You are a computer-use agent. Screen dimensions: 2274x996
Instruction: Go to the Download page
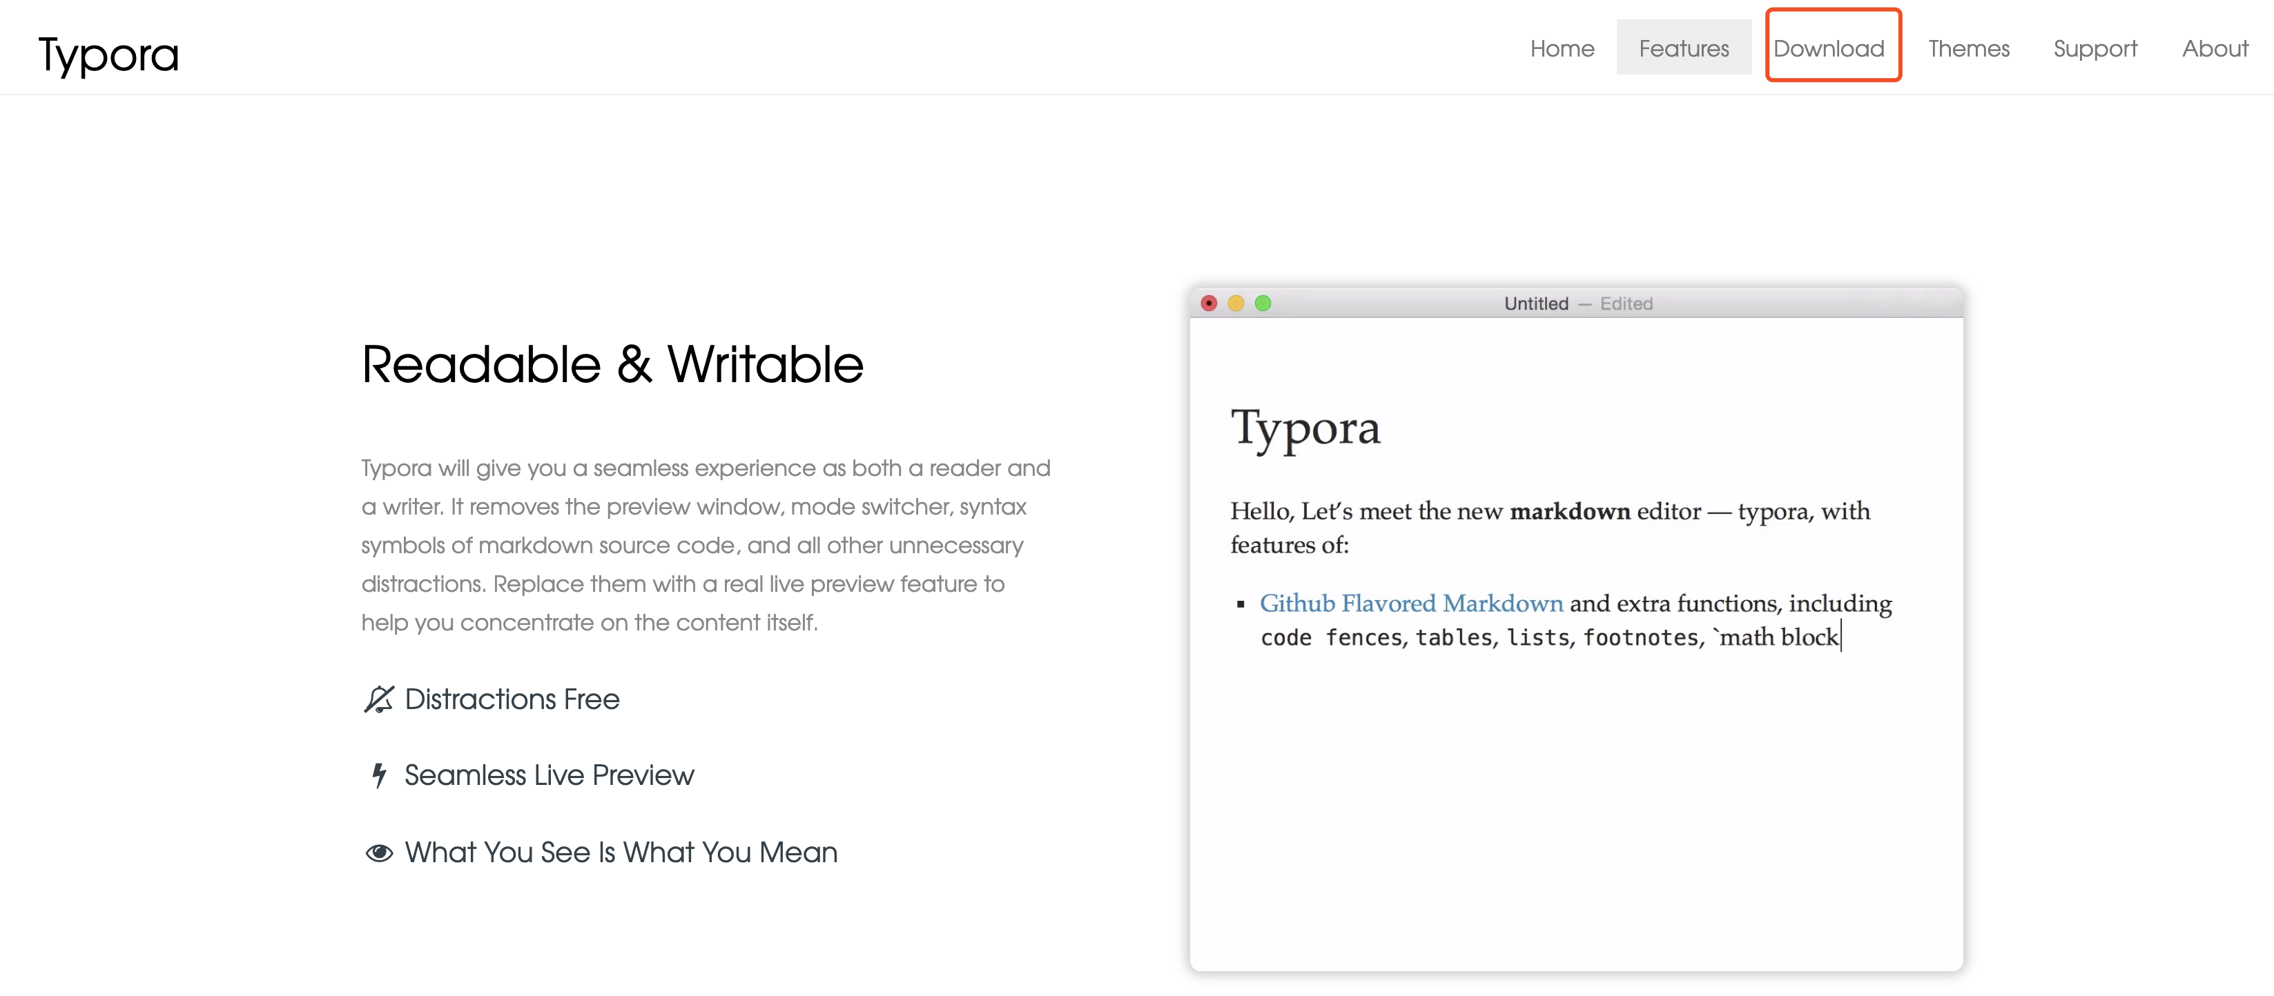pyautogui.click(x=1828, y=48)
